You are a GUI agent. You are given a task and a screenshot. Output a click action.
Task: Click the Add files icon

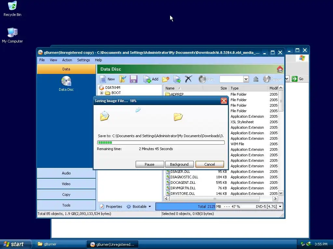click(147, 79)
